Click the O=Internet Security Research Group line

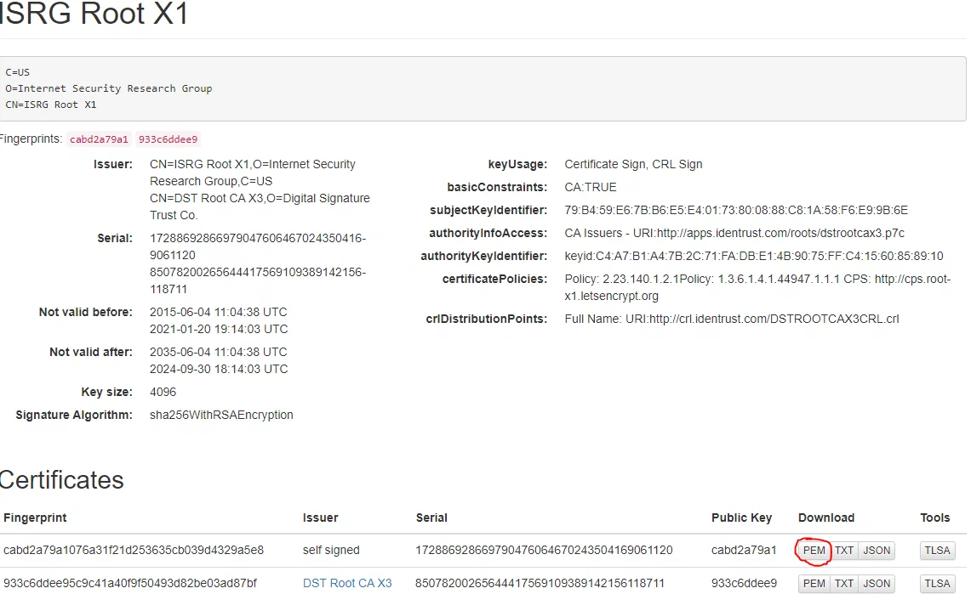pyautogui.click(x=108, y=88)
